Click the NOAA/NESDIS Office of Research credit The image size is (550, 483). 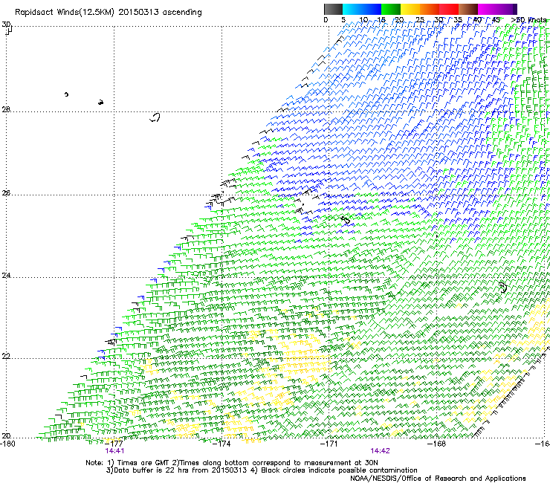(438, 479)
